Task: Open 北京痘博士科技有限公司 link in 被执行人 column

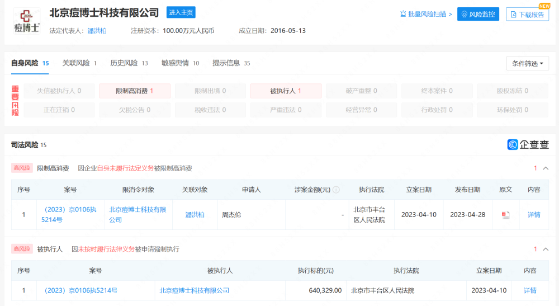Action: point(195,291)
